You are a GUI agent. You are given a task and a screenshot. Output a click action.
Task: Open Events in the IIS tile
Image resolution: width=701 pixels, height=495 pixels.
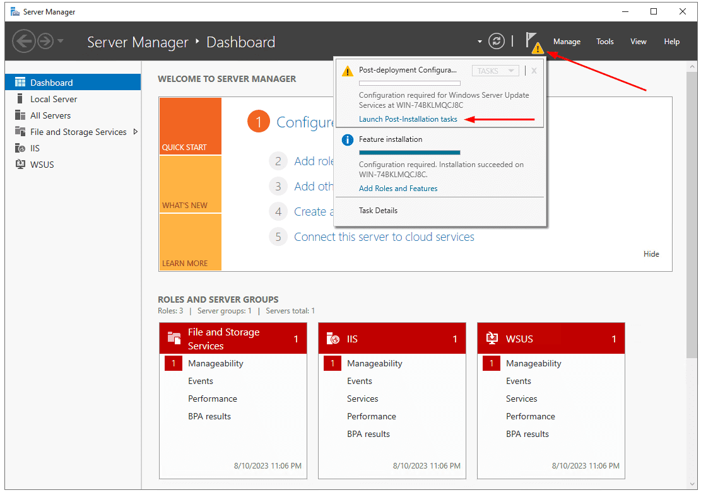pos(360,381)
